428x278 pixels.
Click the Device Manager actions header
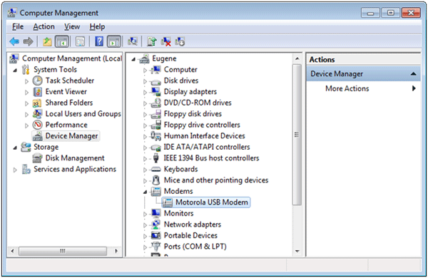363,73
